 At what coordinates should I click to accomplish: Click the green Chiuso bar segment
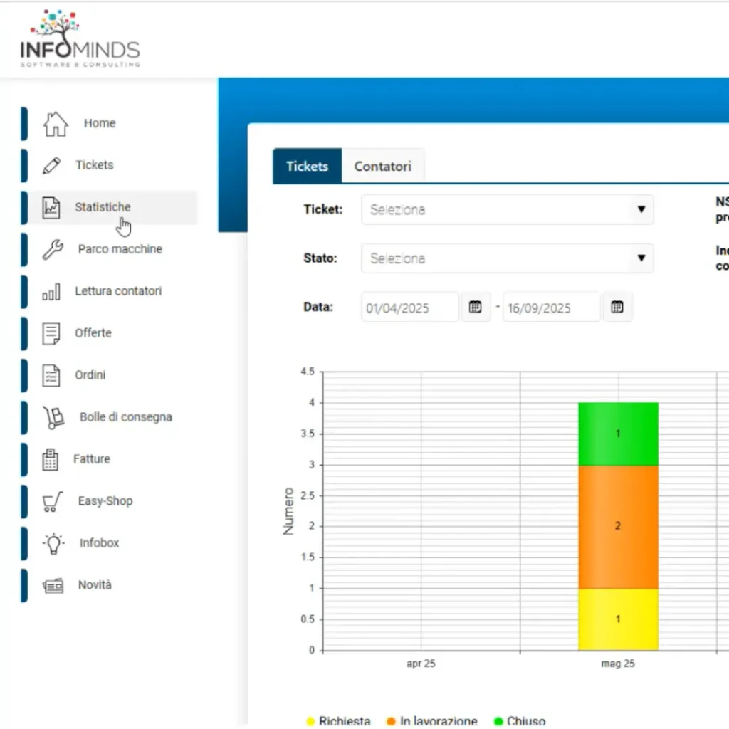[x=618, y=434]
